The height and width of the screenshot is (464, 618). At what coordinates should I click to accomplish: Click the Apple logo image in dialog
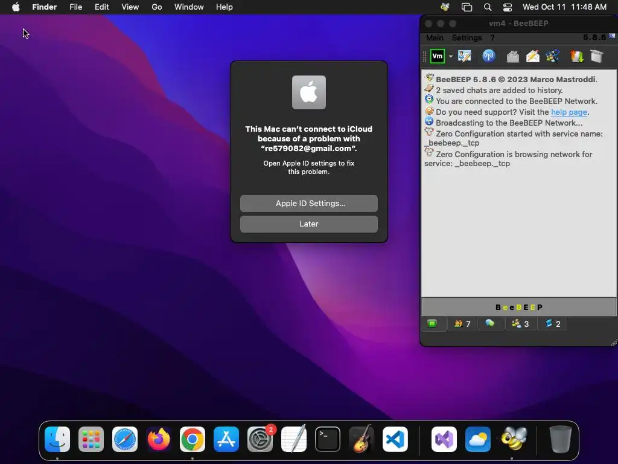[x=308, y=92]
